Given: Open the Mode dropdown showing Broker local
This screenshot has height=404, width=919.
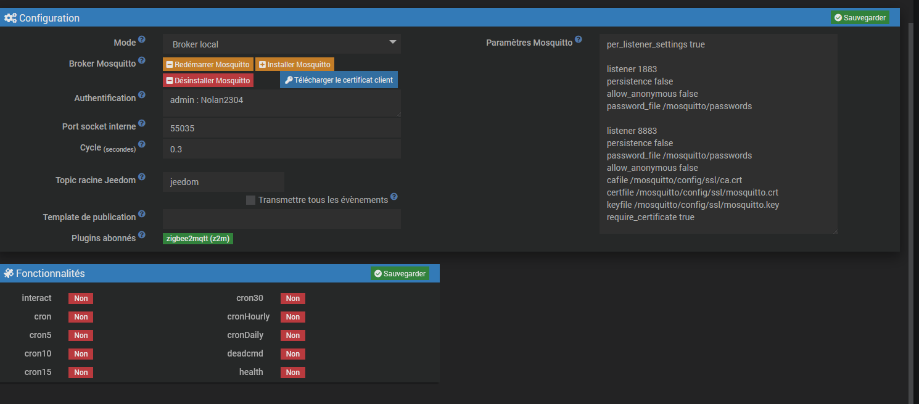Looking at the screenshot, I should pyautogui.click(x=282, y=44).
